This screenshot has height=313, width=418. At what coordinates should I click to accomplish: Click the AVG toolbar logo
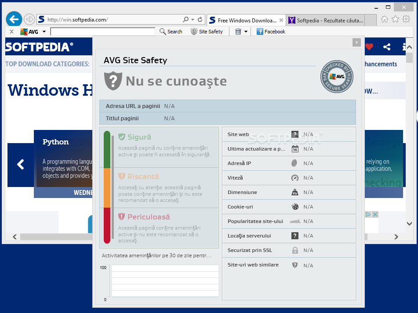(x=29, y=32)
